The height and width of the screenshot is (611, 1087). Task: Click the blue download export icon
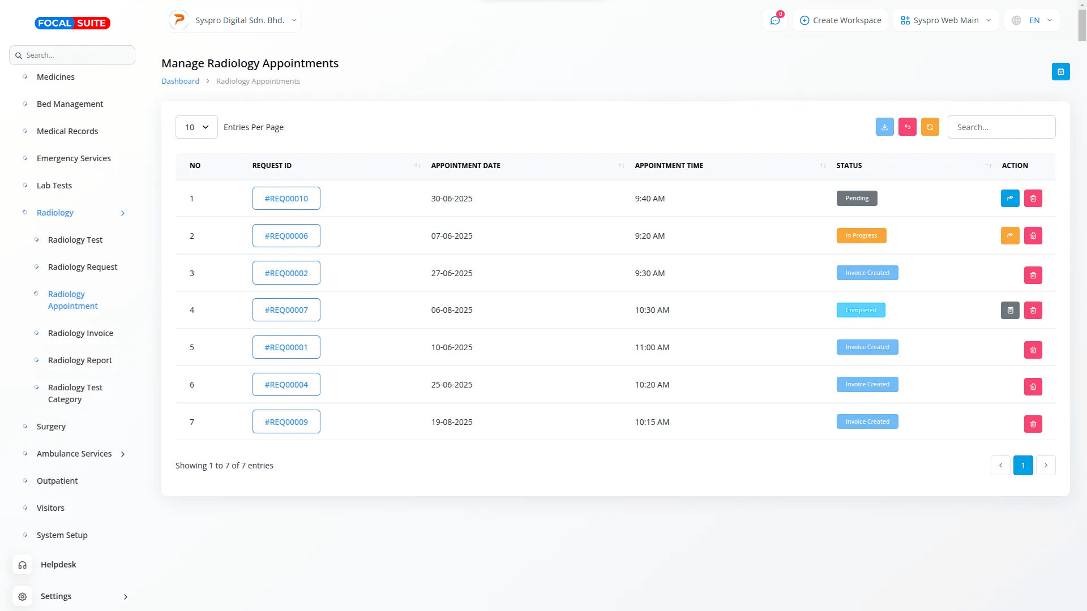click(884, 127)
